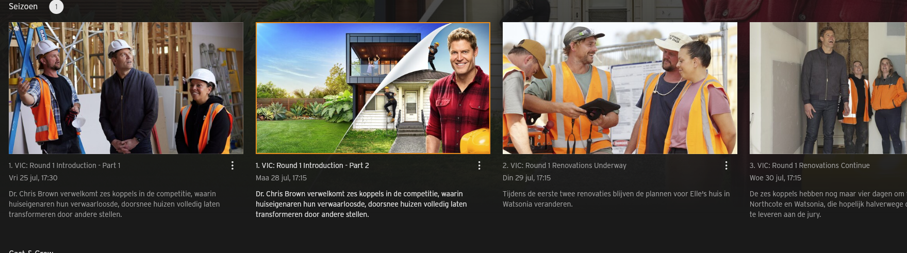Click the description about Elle's huis in Watsonia
The width and height of the screenshot is (907, 253).
(x=616, y=199)
